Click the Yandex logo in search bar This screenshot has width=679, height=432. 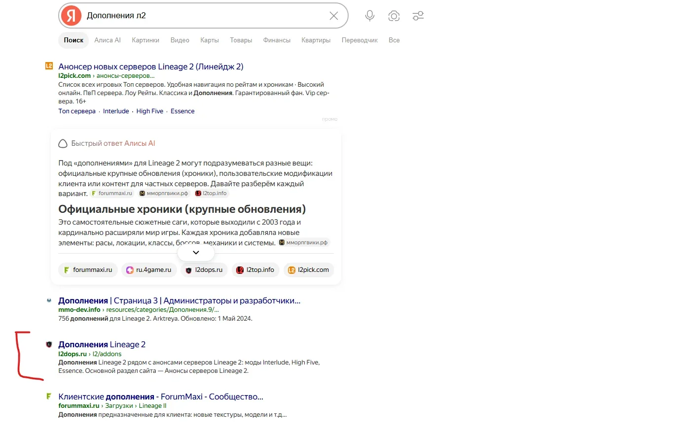(71, 16)
